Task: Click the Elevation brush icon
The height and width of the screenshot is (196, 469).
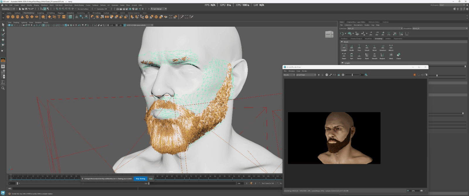Action: coord(383,47)
